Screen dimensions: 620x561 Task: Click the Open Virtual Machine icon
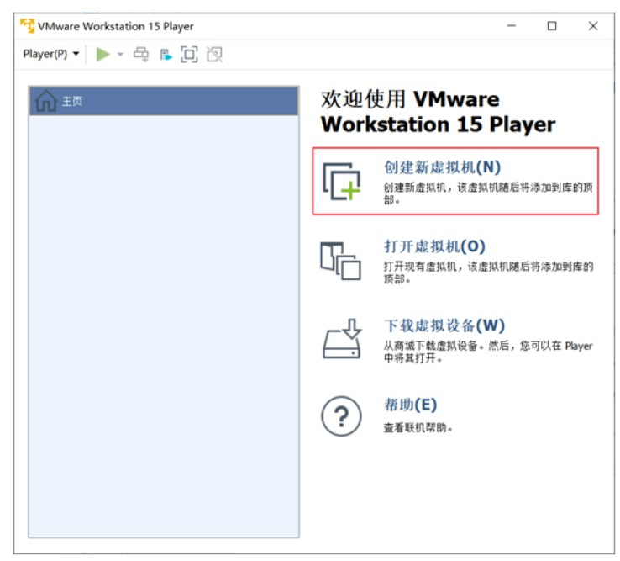(341, 260)
